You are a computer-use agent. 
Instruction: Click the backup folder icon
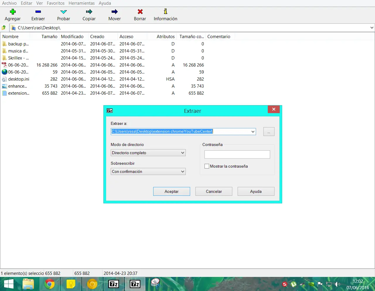(4, 44)
